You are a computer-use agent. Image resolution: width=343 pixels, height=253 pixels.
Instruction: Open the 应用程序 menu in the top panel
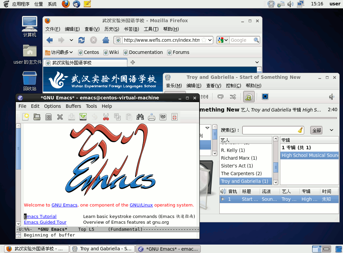pos(21,4)
